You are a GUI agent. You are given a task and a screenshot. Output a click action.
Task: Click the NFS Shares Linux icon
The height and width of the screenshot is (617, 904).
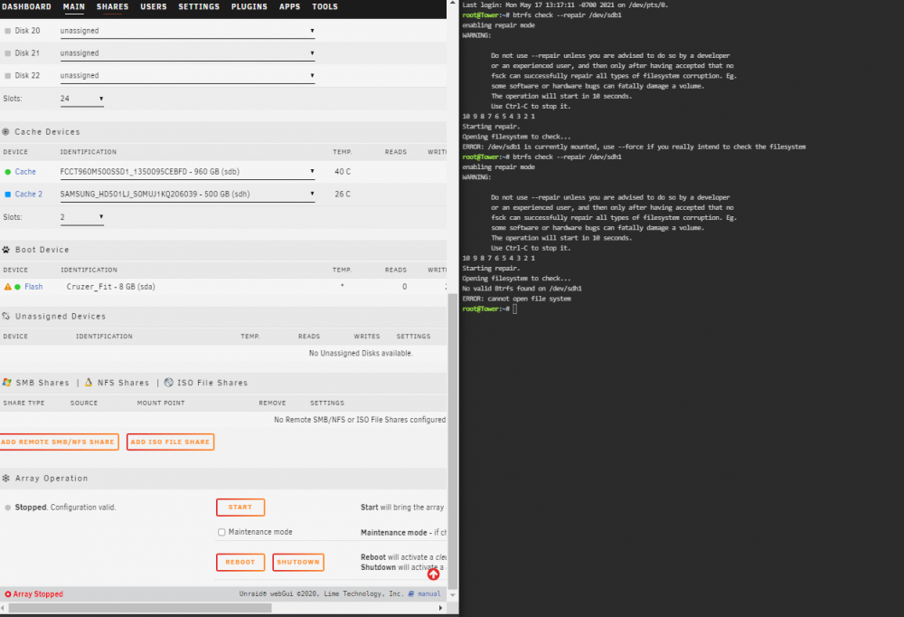tap(89, 383)
